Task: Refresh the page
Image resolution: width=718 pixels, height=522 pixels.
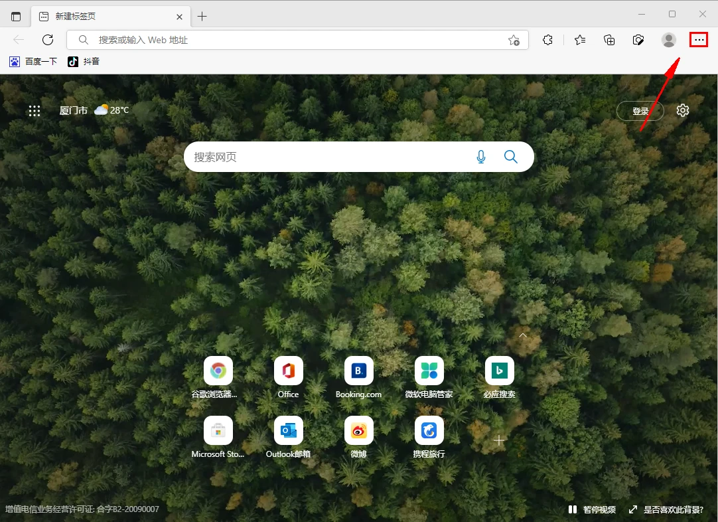Action: click(x=48, y=40)
